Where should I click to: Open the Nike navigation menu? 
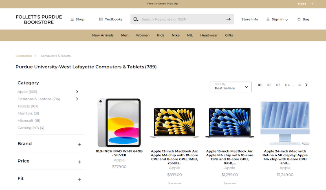tap(176, 35)
